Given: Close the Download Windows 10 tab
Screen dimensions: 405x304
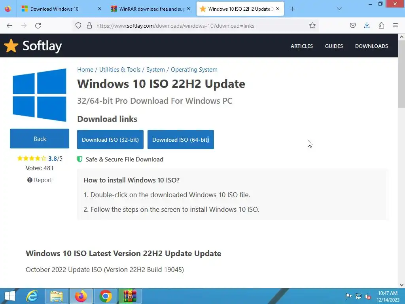Looking at the screenshot, I should point(100,9).
